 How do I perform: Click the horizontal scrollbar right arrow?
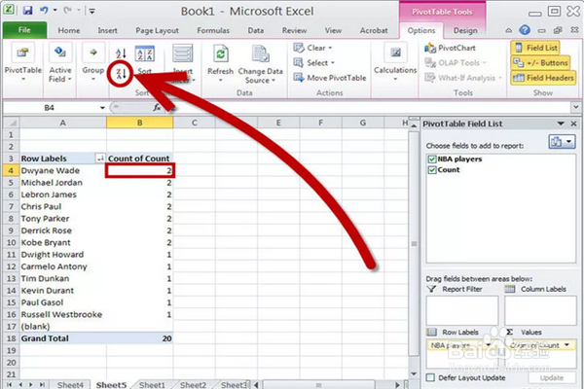coord(397,385)
